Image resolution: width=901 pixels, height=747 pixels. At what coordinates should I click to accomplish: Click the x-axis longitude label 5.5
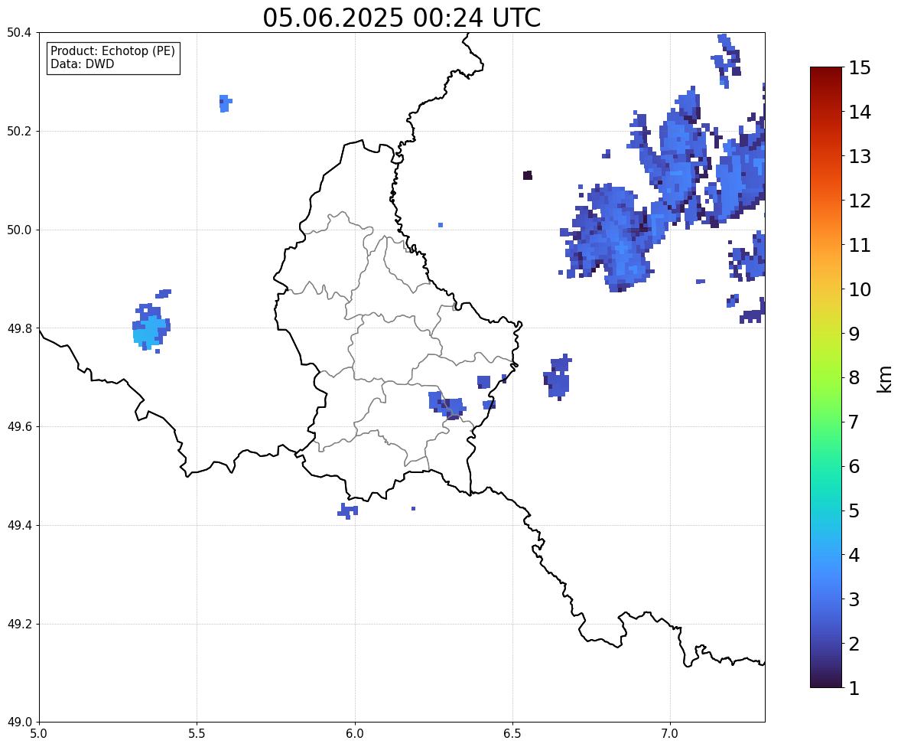[x=197, y=734]
